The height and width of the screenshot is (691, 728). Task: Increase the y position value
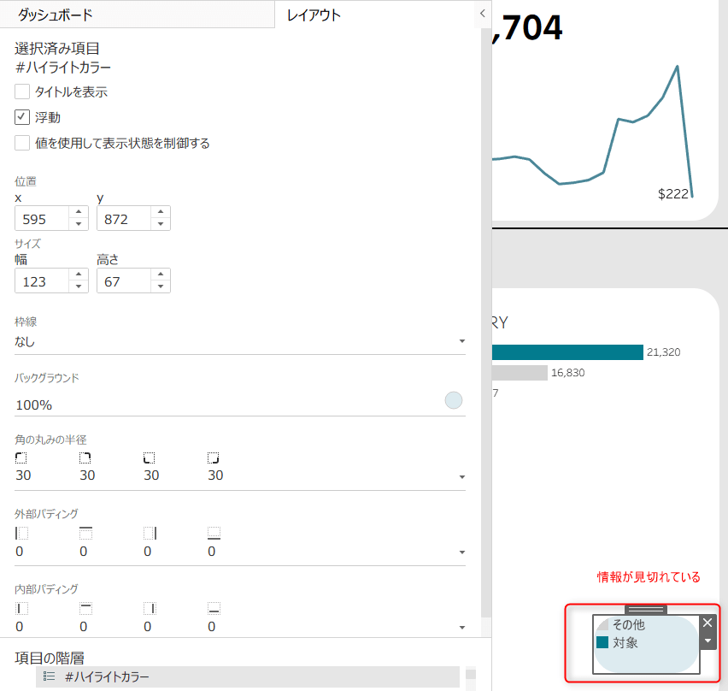(x=160, y=212)
